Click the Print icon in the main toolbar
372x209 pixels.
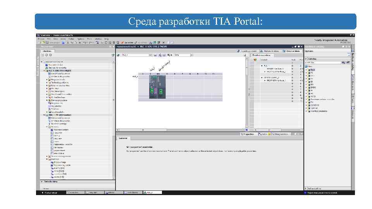click(63, 43)
